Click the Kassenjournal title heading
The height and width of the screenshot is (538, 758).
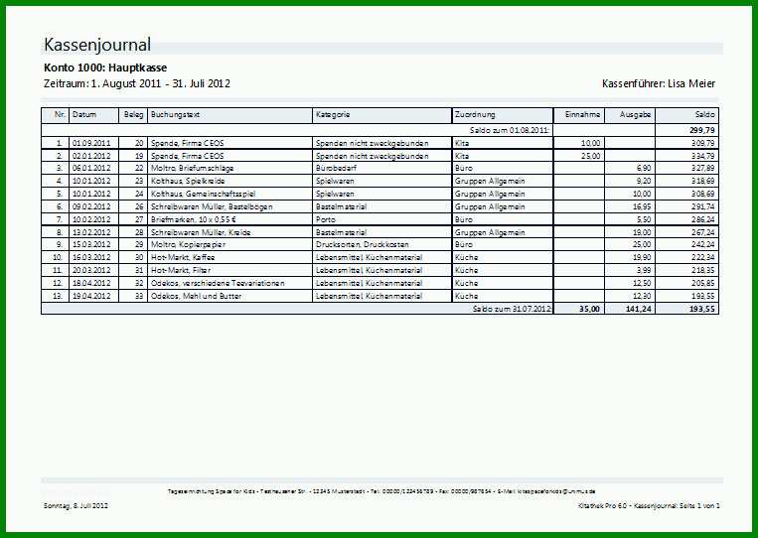coord(97,45)
